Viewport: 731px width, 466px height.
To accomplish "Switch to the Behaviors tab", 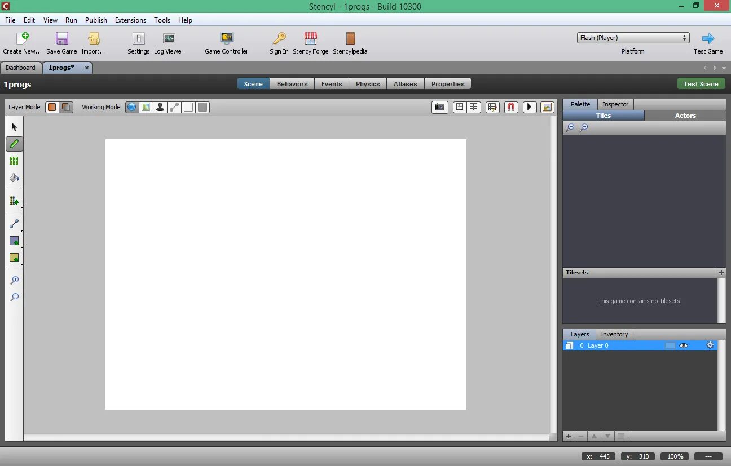I will tap(292, 84).
